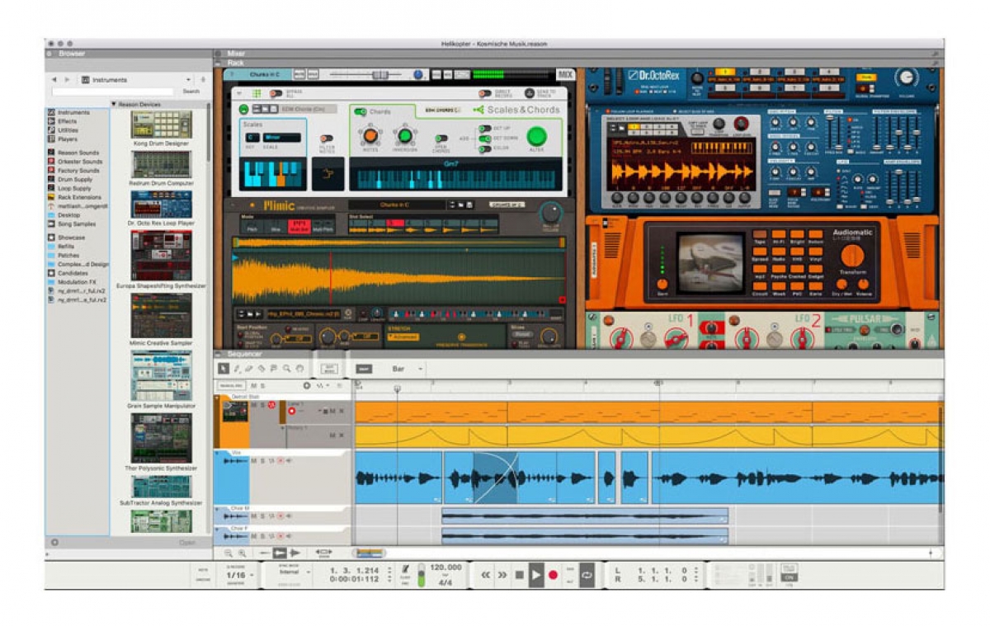Click the Search button in Browser
Viewport: 990px width, 626px height.
click(191, 92)
